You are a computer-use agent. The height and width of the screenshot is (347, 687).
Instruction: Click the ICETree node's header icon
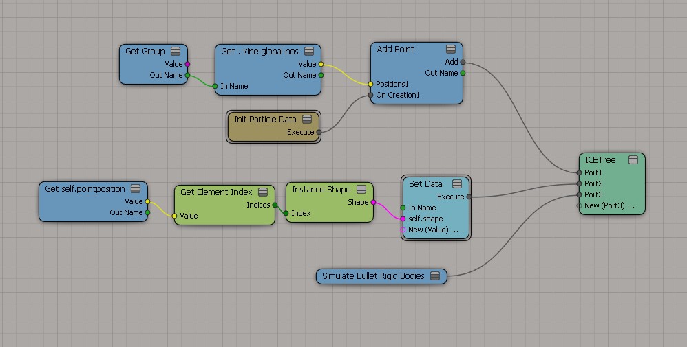[x=633, y=160]
